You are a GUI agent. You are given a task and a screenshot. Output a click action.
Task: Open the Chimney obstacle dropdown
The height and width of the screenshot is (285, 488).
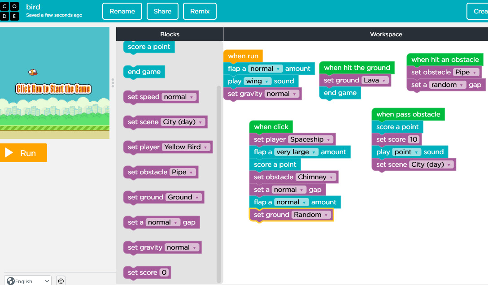tap(316, 177)
